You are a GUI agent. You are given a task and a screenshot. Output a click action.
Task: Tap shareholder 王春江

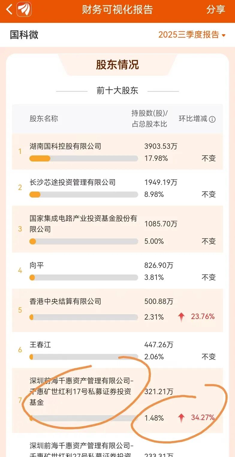click(40, 345)
